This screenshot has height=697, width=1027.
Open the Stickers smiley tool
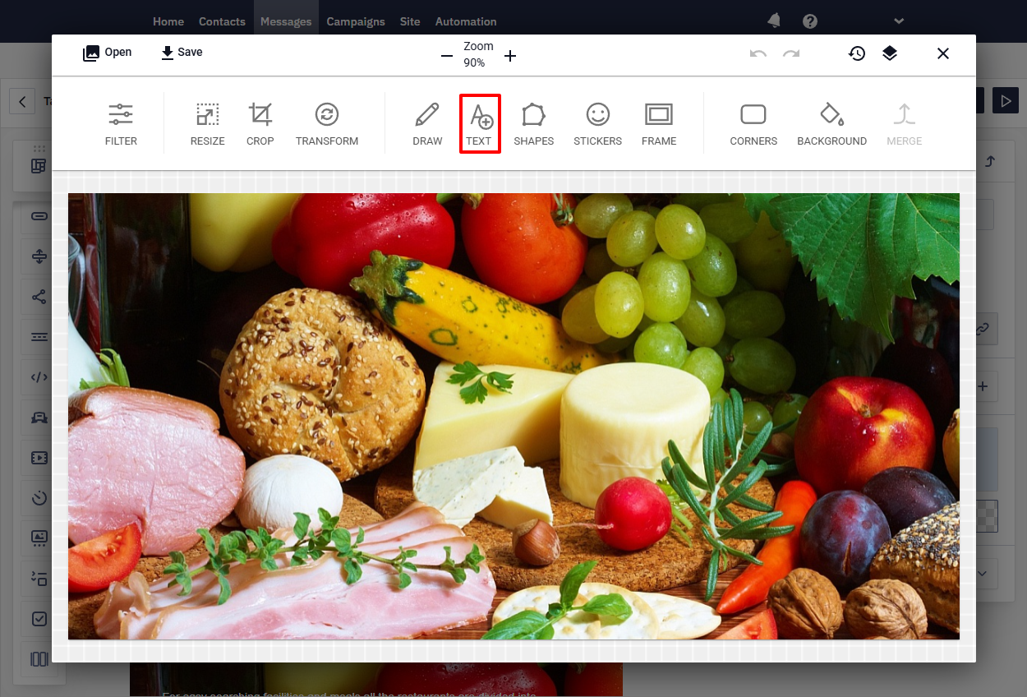597,124
